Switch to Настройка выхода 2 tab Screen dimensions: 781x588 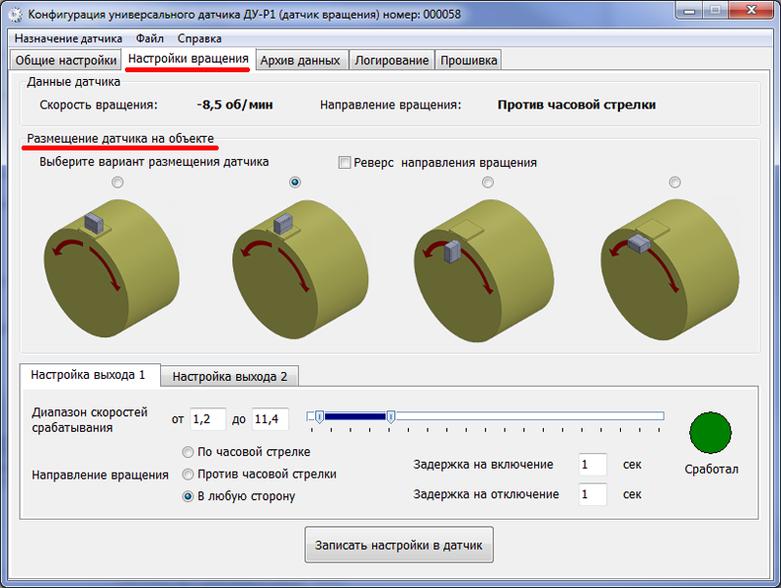point(229,377)
